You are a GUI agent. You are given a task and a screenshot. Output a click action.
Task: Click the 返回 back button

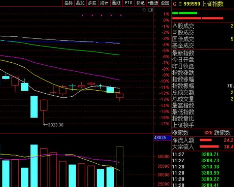click(165, 3)
